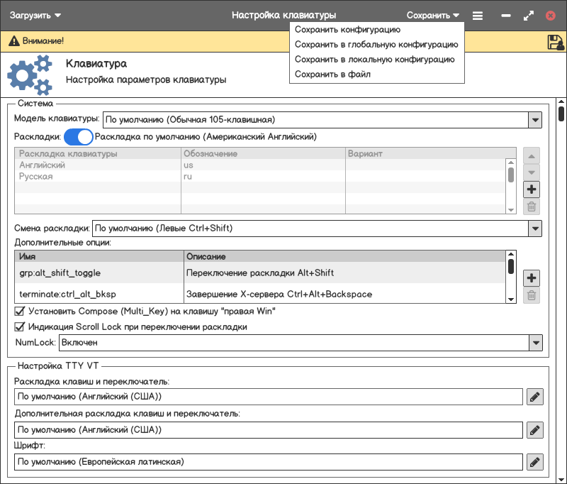Disable Scroll Lock indication checkbox
The height and width of the screenshot is (484, 567).
point(20,327)
